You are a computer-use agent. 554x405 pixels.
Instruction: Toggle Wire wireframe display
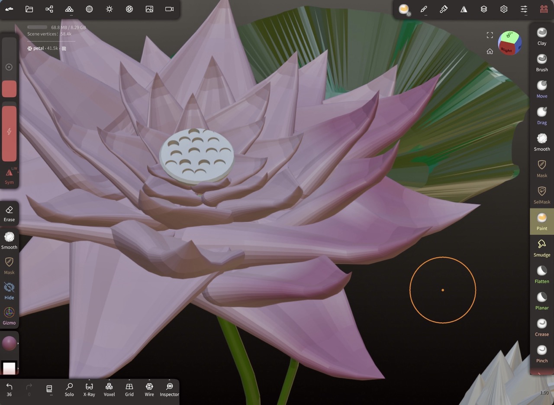tap(149, 389)
